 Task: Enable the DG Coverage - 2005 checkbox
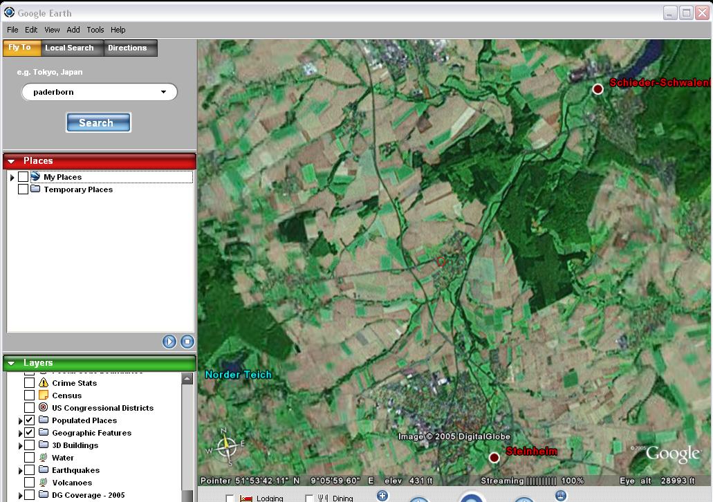29,494
